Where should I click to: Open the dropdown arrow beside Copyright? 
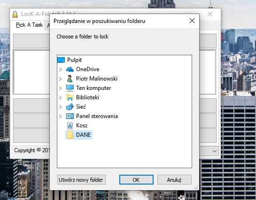pyautogui.click(x=215, y=151)
